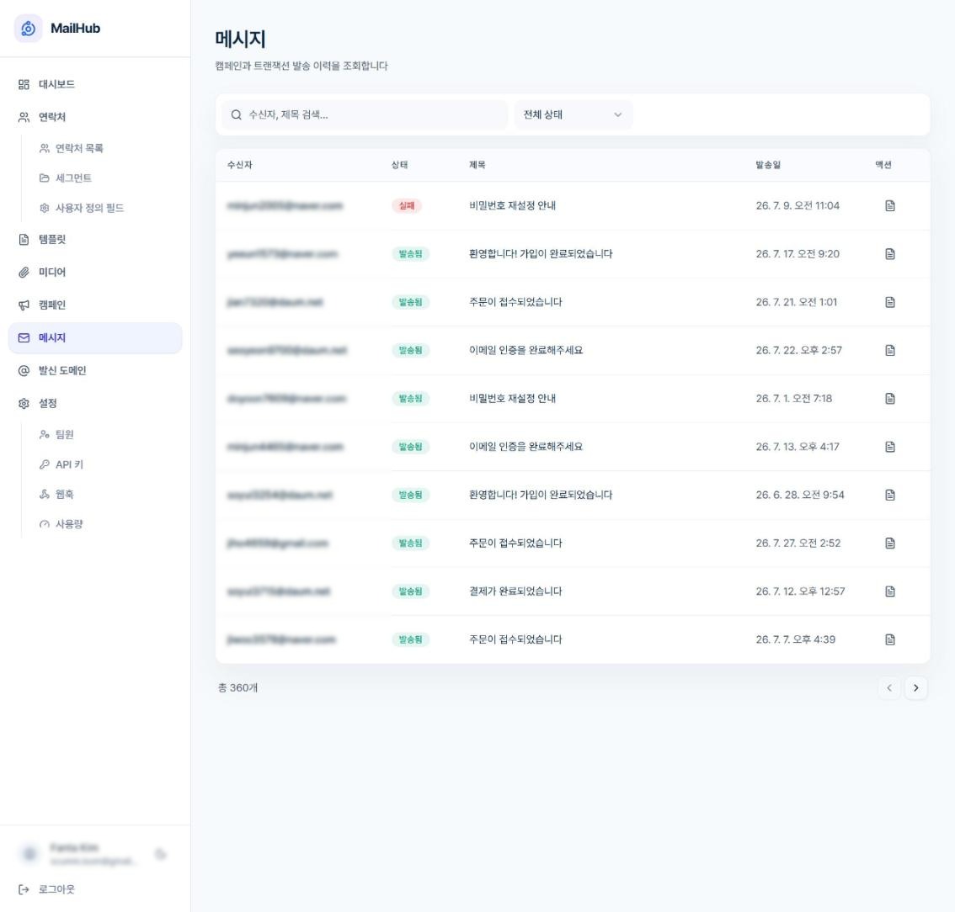Open detail icon for 26. 7. 27. message
This screenshot has width=955, height=912.
[x=890, y=543]
